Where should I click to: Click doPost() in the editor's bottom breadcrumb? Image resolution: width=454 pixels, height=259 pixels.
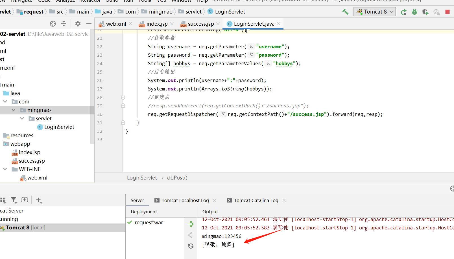[177, 178]
